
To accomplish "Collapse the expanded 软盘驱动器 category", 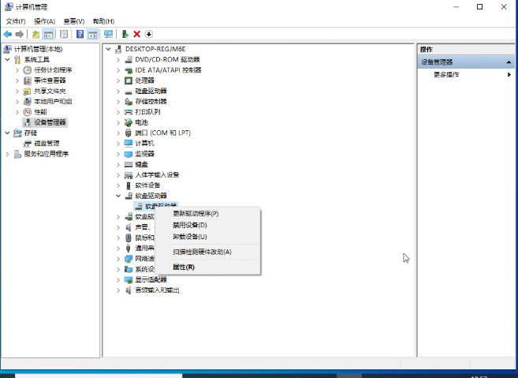I will pyautogui.click(x=118, y=196).
